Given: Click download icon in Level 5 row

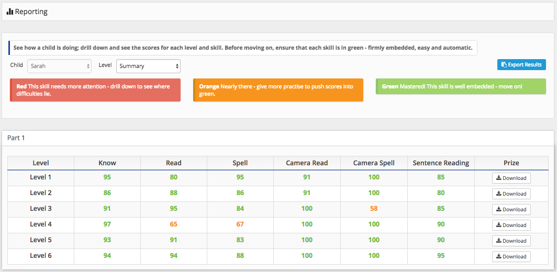Looking at the screenshot, I should pyautogui.click(x=499, y=241).
